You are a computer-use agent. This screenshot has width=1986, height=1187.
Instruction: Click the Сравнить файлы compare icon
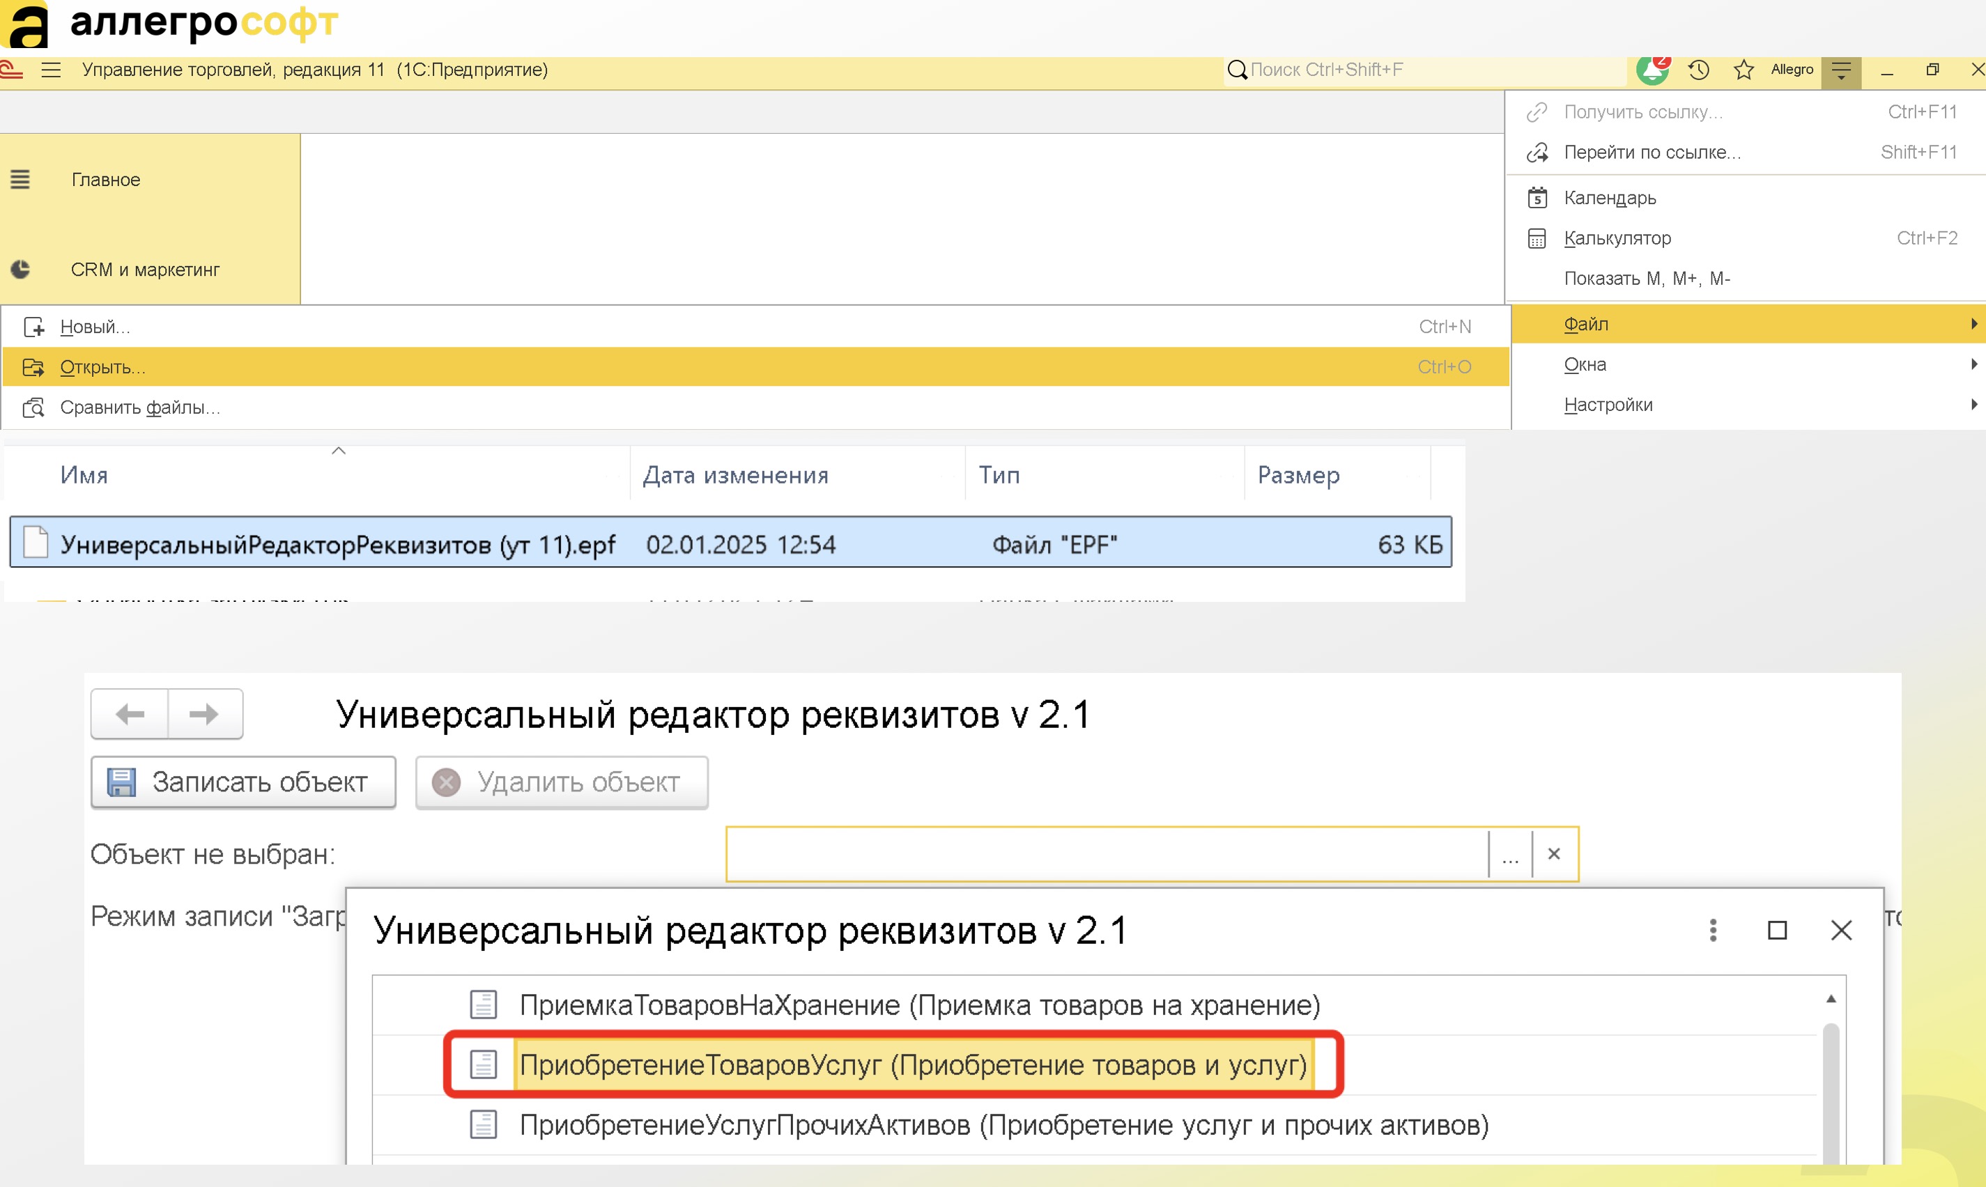pos(33,407)
